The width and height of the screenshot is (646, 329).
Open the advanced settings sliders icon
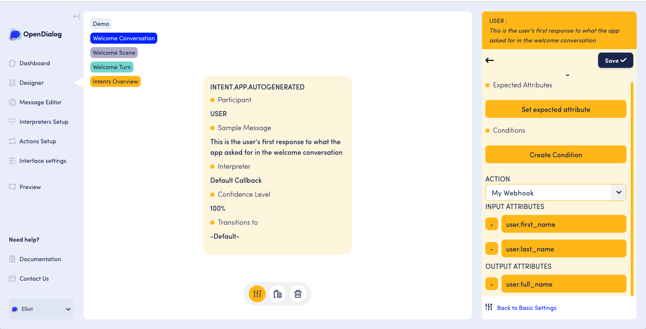(257, 294)
